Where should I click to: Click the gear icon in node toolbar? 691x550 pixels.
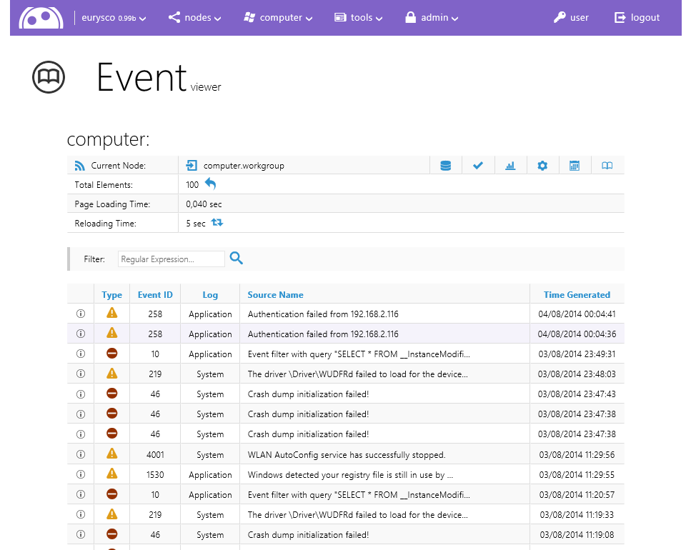pyautogui.click(x=542, y=166)
